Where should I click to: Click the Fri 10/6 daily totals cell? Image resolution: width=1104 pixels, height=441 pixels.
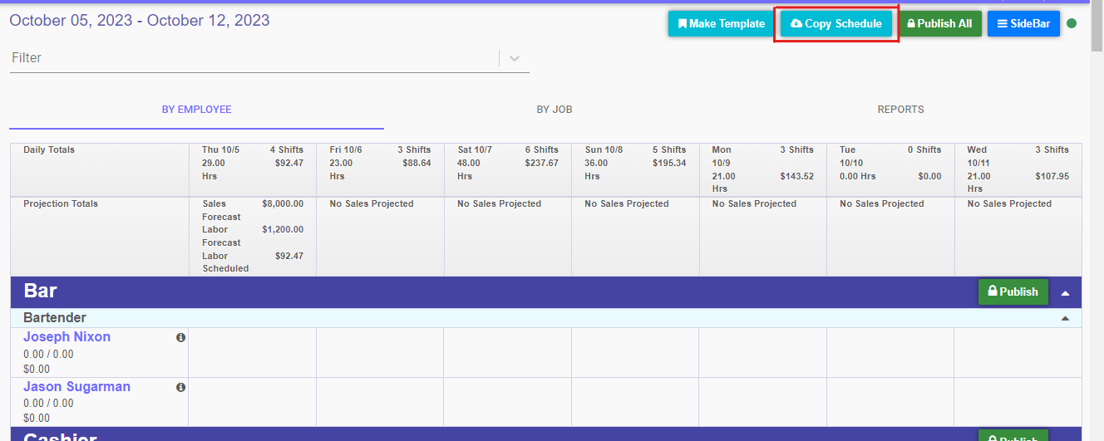coord(380,169)
